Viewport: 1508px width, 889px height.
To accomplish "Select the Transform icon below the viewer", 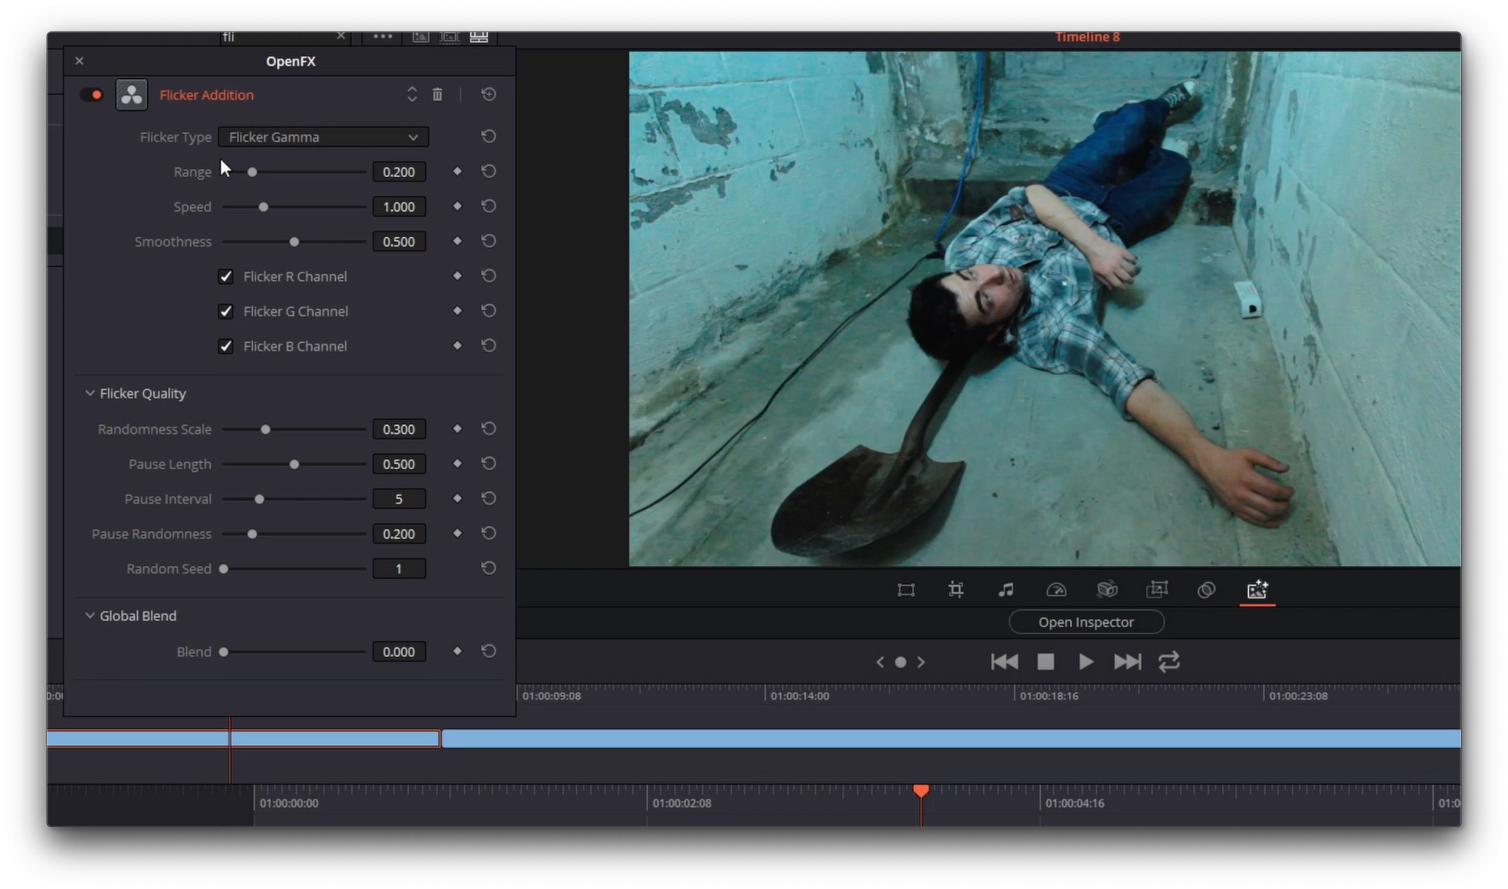I will click(905, 590).
